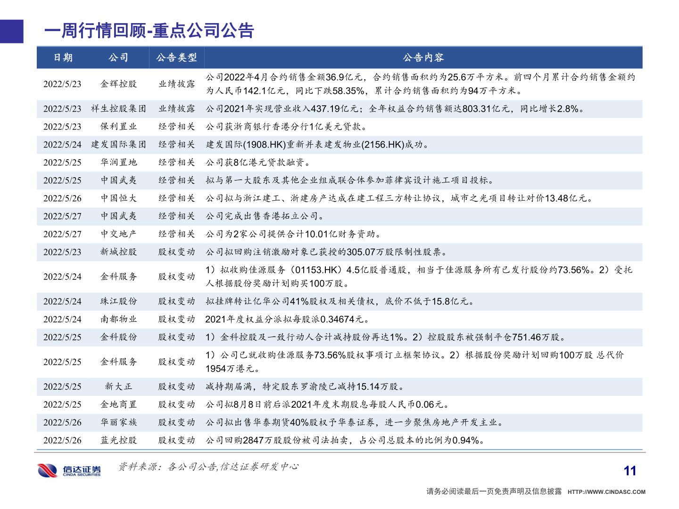The image size is (679, 509).
Task: Click text about 2847万股股份被司法拍卖
Action: 346,441
